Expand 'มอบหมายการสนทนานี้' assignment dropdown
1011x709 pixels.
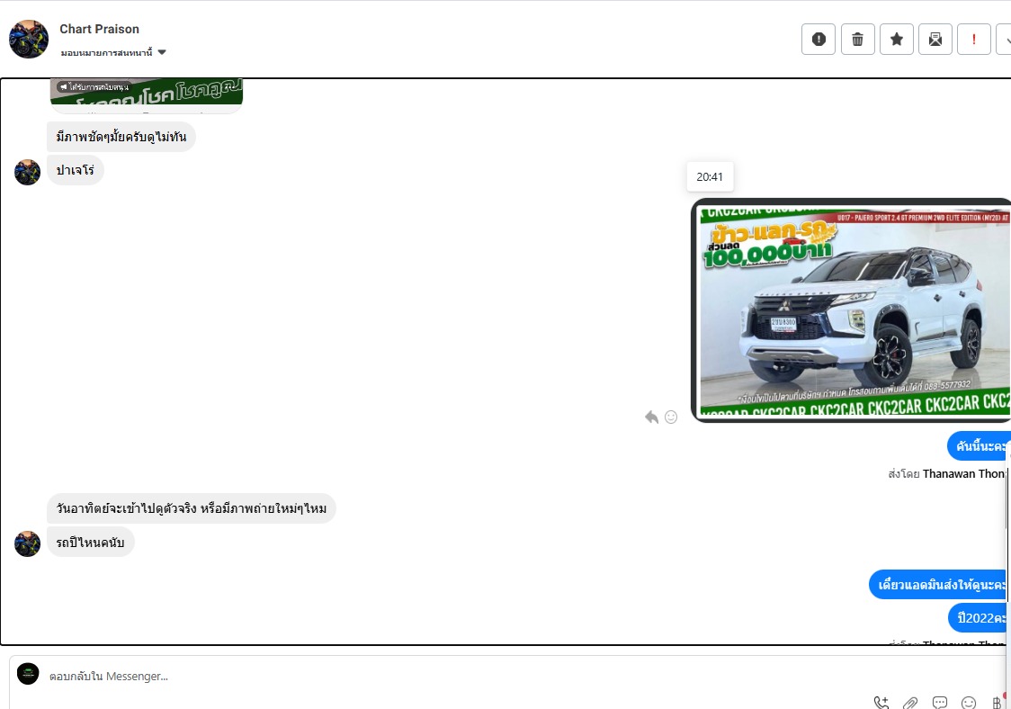click(x=113, y=52)
